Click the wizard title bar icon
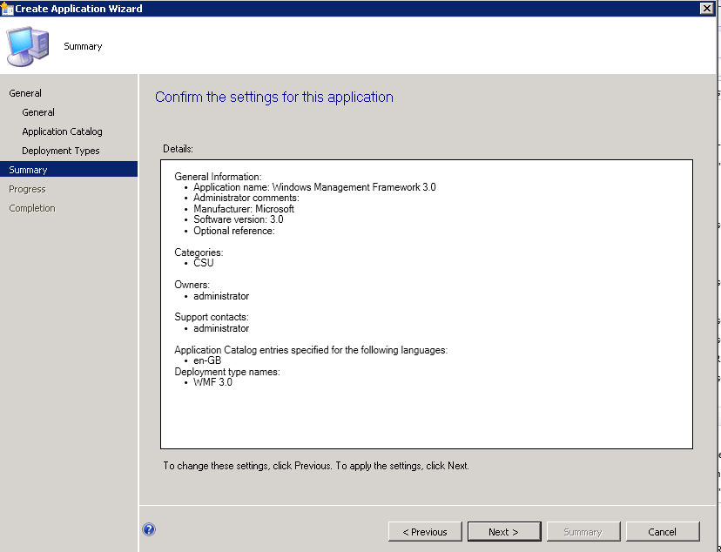 point(7,9)
